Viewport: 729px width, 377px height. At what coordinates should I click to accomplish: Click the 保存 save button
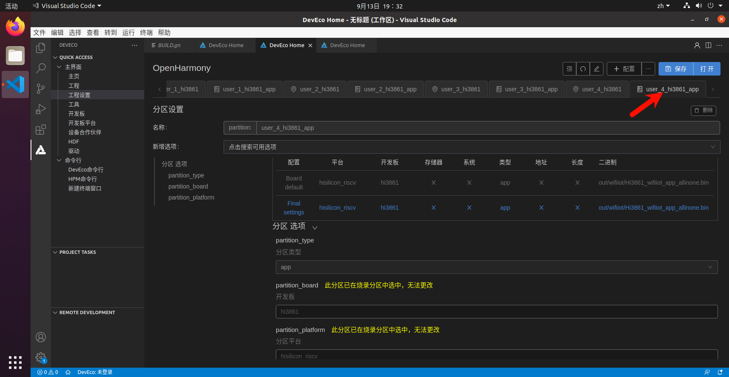point(676,69)
